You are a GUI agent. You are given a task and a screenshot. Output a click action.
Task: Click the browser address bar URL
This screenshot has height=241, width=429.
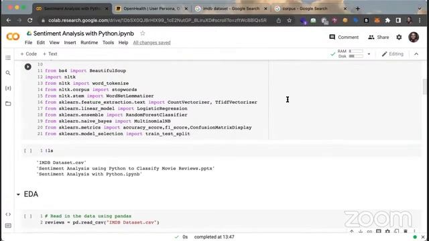point(158,21)
